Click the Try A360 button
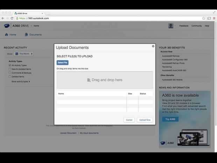The image size is (217, 163). [170, 119]
